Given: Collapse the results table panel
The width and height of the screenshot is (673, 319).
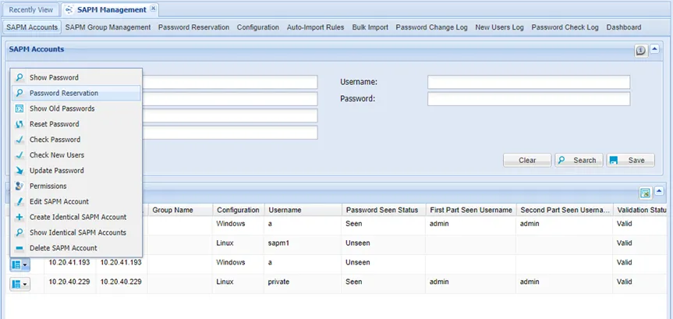Looking at the screenshot, I should [658, 192].
